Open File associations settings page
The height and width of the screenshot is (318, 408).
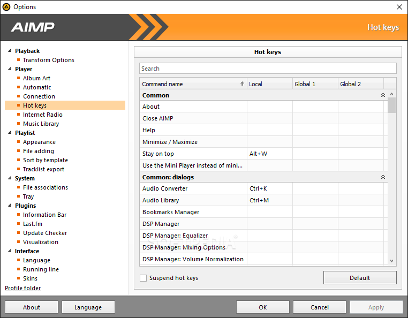46,187
